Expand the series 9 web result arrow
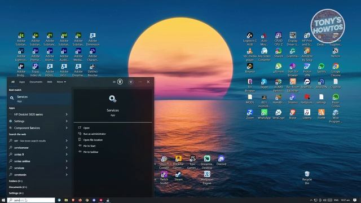 [x=67, y=155]
